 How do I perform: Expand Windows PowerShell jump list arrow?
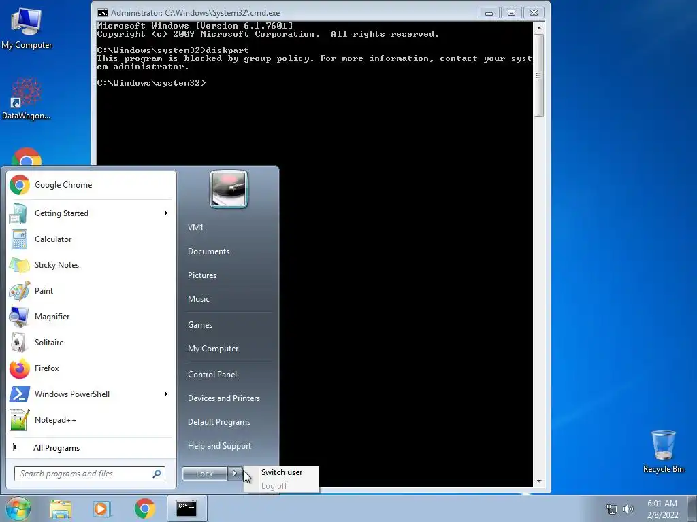[166, 394]
